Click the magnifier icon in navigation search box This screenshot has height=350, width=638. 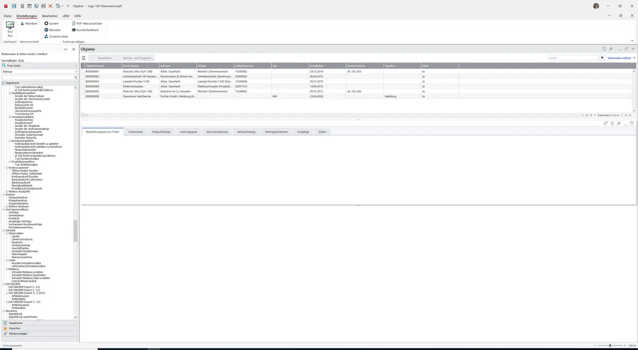76,77
